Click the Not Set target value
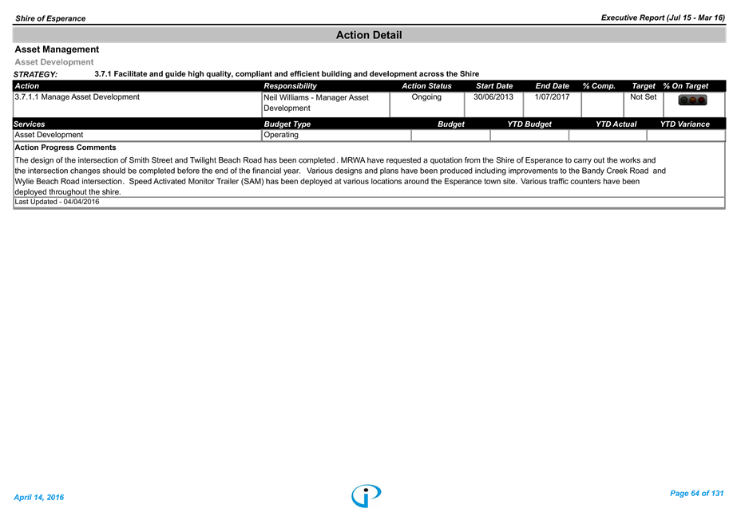 point(643,97)
